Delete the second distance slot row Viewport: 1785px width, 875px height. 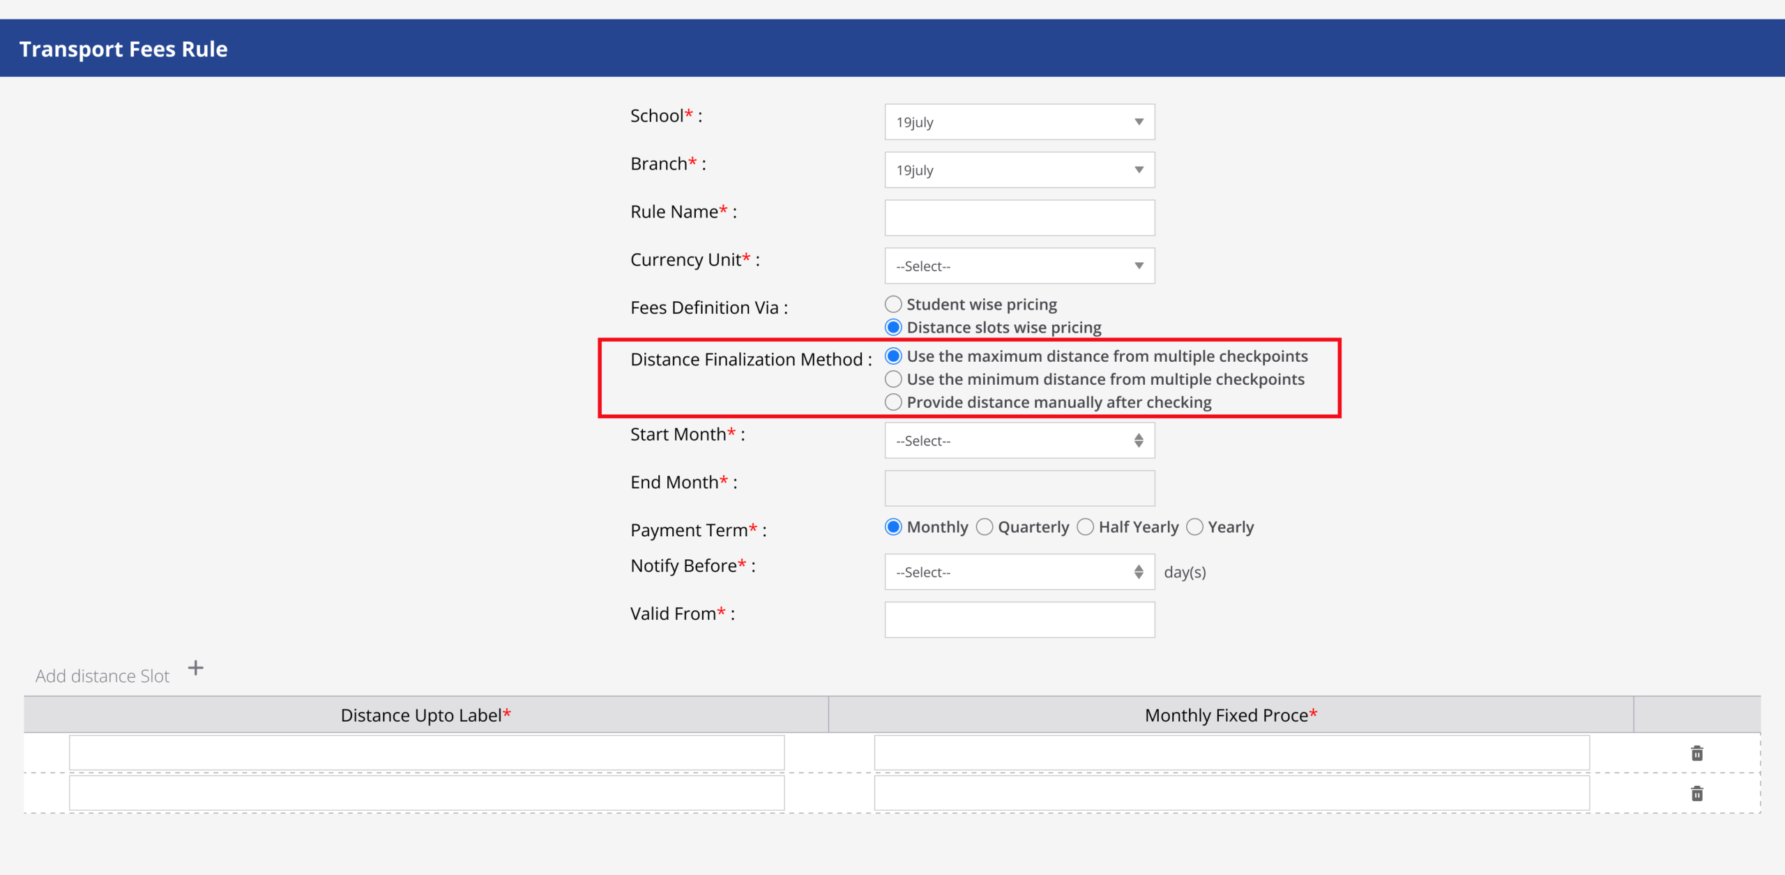click(1696, 793)
